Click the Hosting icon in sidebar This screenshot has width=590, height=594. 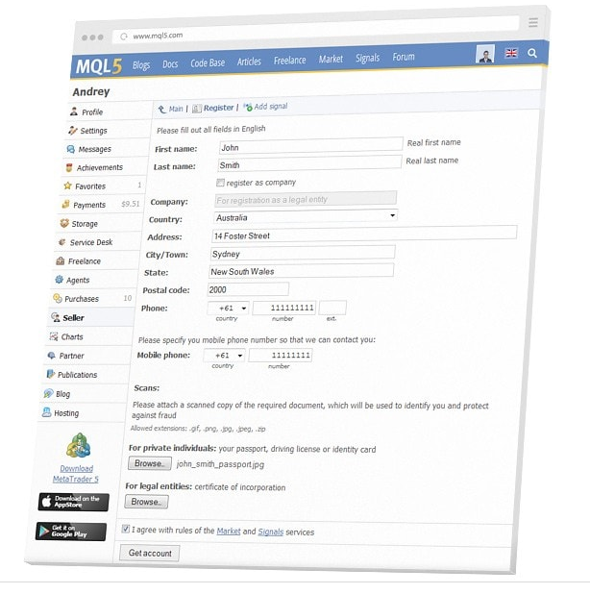(x=46, y=412)
